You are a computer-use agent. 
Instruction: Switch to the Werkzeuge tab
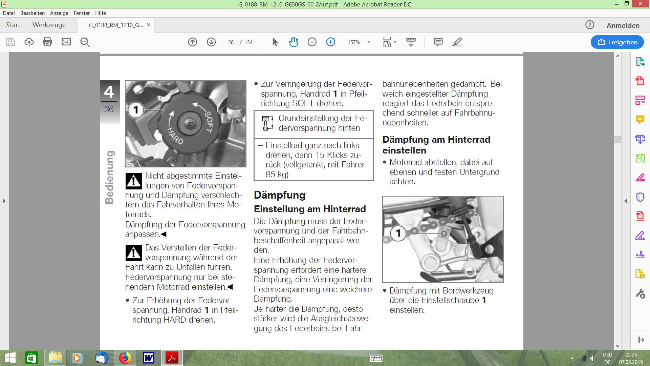[49, 25]
